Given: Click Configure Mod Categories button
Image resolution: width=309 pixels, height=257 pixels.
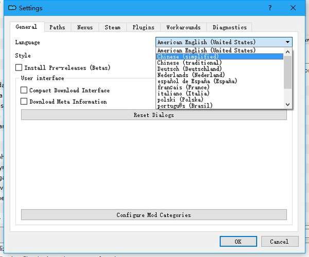Looking at the screenshot, I should (153, 215).
